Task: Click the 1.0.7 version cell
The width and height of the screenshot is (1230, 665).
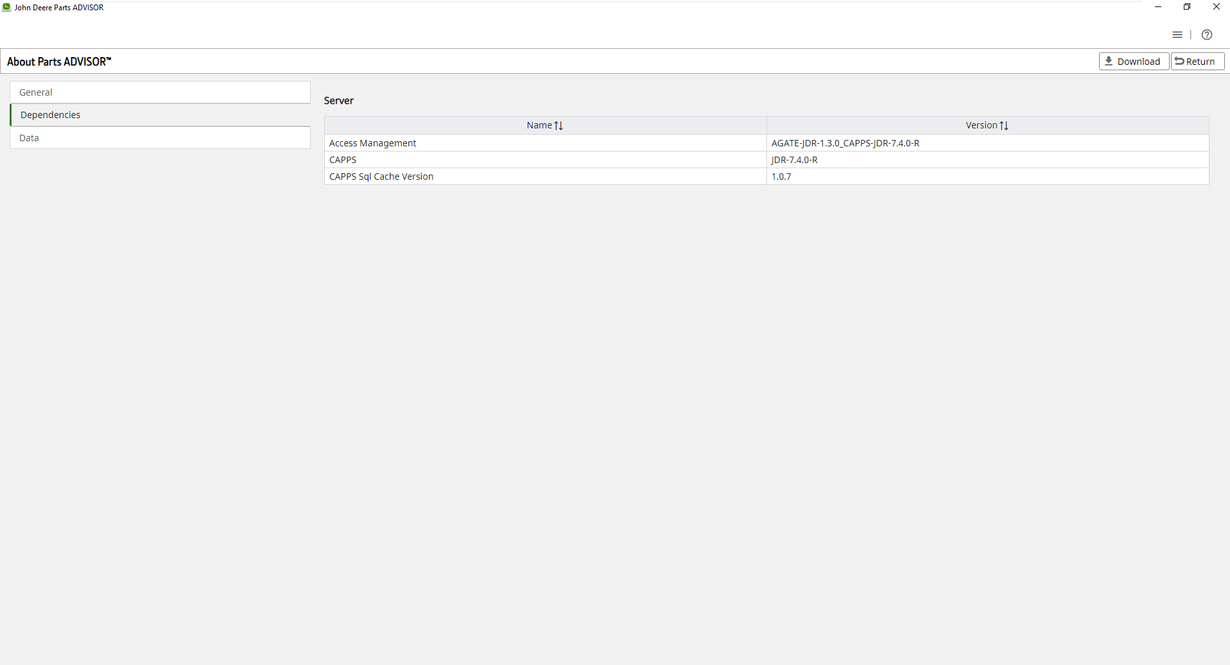Action: click(x=781, y=177)
